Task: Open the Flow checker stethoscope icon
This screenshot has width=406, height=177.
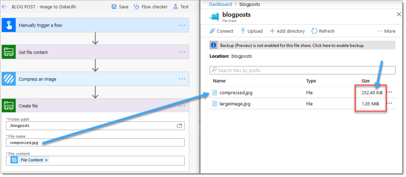Action: tap(136, 7)
